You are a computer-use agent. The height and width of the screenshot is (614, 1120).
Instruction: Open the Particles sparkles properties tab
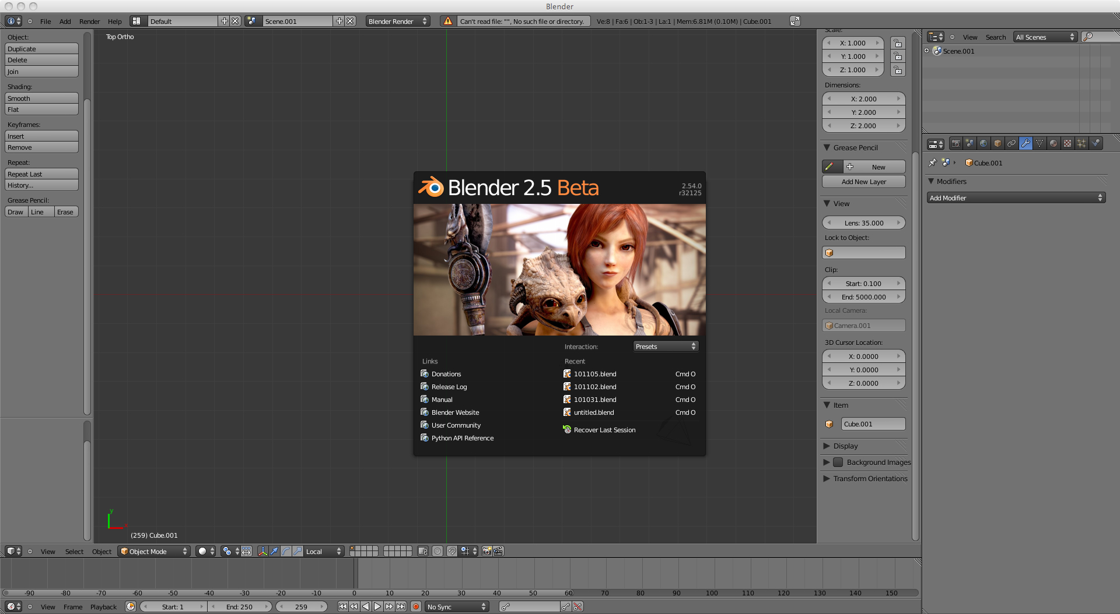pyautogui.click(x=1081, y=143)
